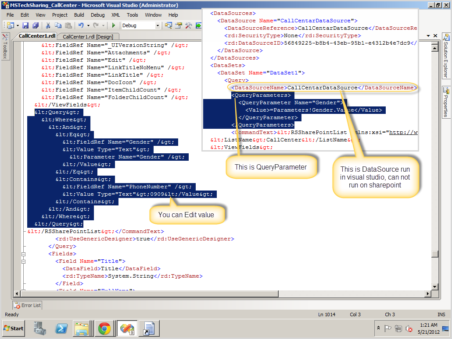Open the Solution Explorer side panel
Screen dimensions: 452x339
coord(447,57)
